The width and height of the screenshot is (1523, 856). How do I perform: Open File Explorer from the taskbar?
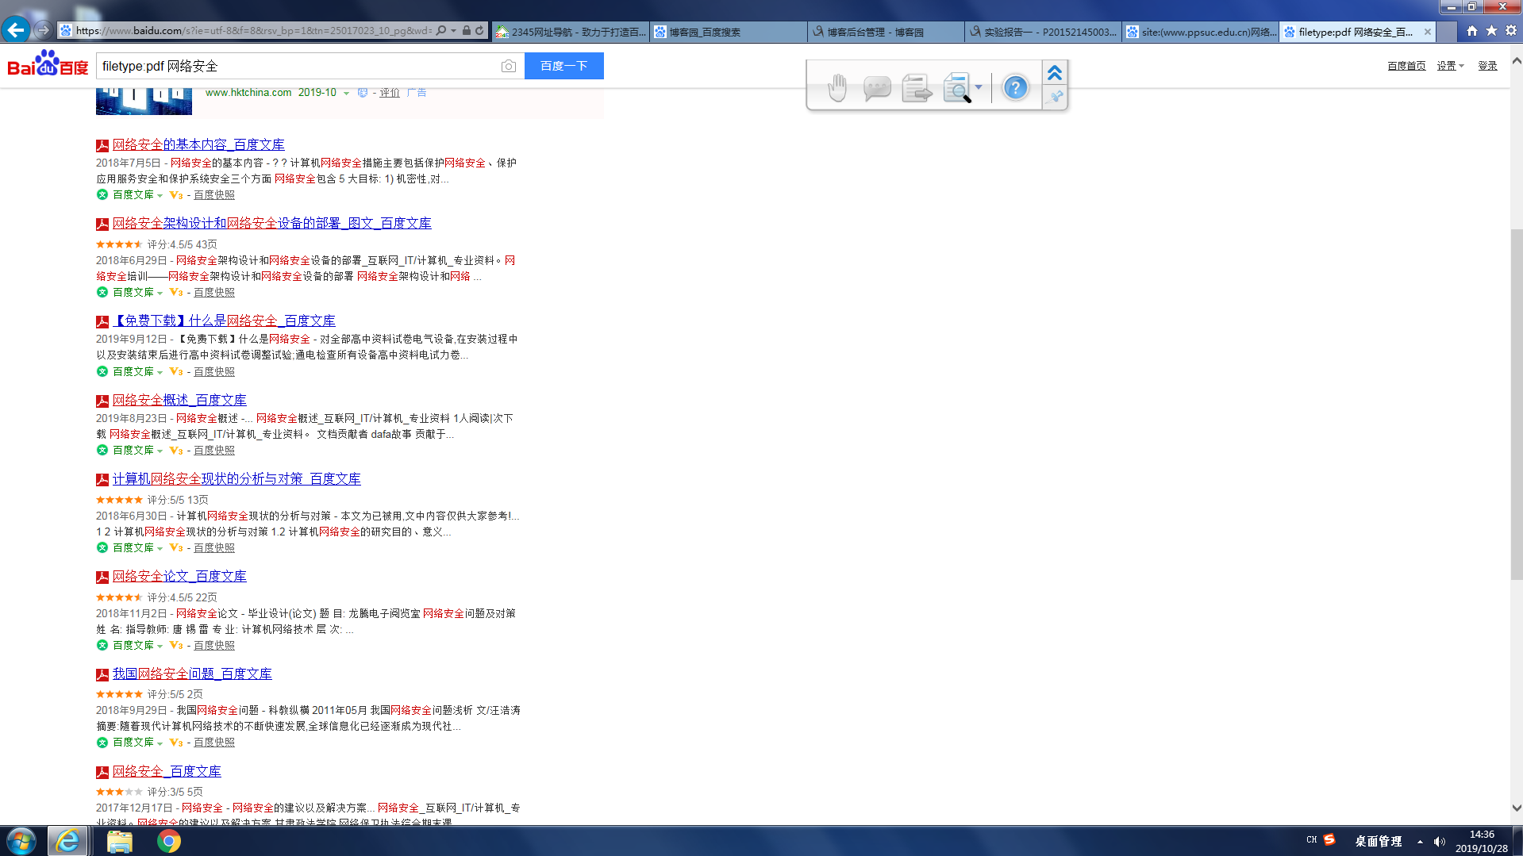pyautogui.click(x=120, y=841)
